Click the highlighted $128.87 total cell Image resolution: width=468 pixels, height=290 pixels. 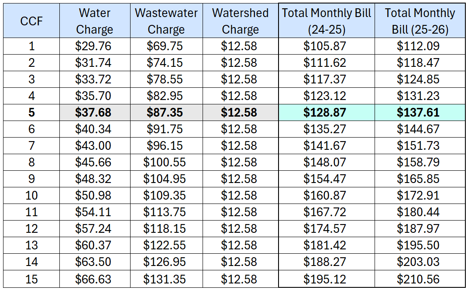pyautogui.click(x=324, y=113)
